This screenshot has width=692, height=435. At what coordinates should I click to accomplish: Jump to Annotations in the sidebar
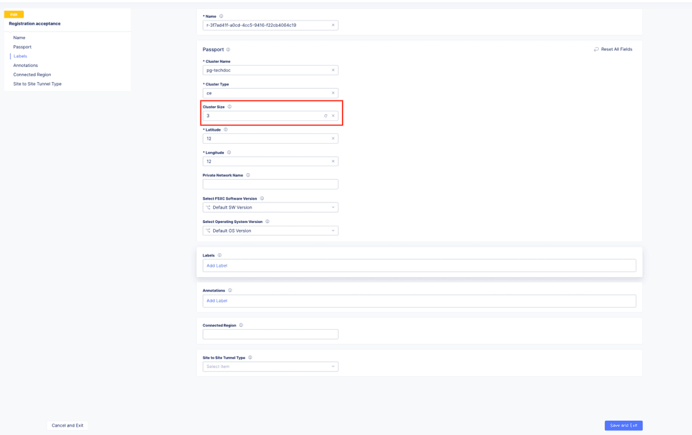[x=25, y=66]
